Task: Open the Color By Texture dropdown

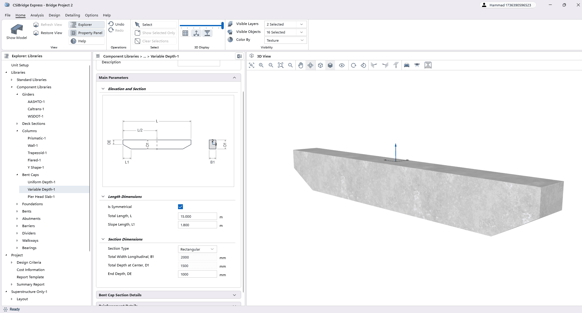Action: click(285, 40)
